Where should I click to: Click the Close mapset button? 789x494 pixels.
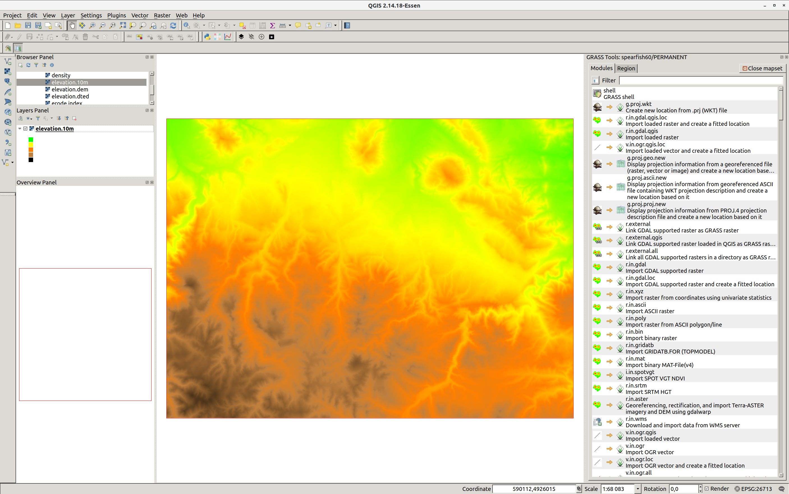[762, 68]
